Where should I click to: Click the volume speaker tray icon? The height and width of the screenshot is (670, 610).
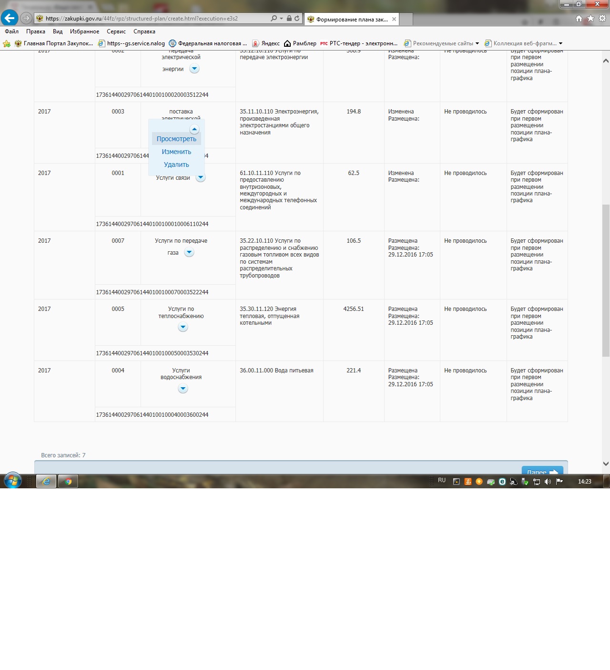coord(548,482)
